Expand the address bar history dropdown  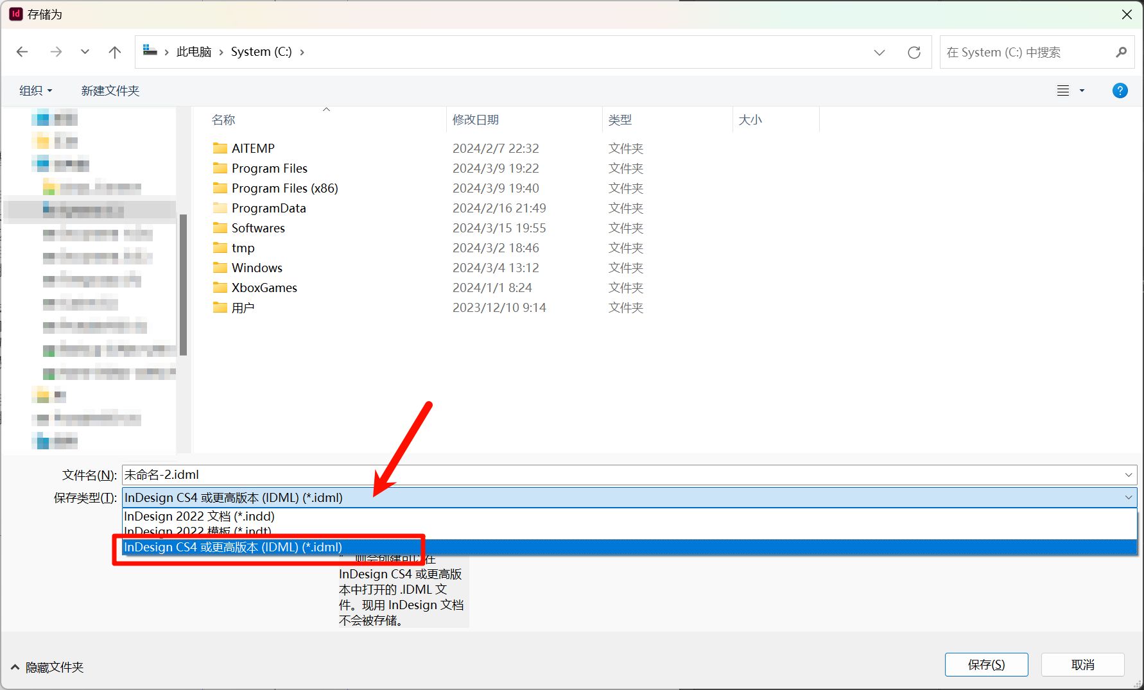pos(880,52)
